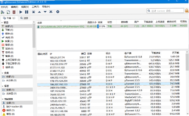Move torrent up in queue icon

(39, 12)
